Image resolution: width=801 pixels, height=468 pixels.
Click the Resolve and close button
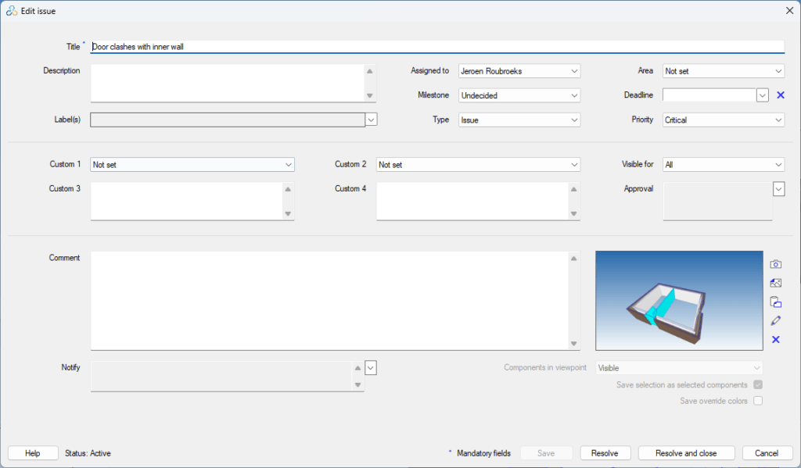[686, 453]
